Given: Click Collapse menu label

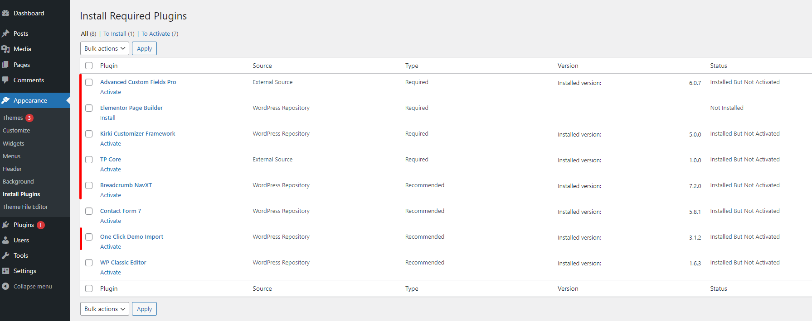Looking at the screenshot, I should pos(33,286).
